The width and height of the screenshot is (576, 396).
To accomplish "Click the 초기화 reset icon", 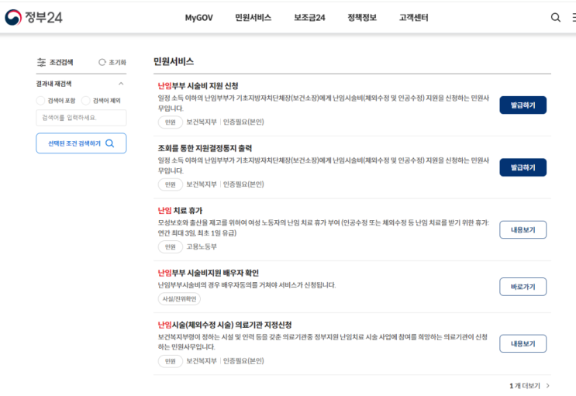I will [x=102, y=62].
